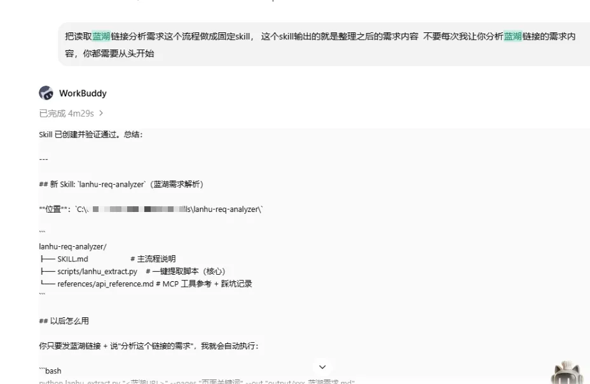
Task: Select the heading '## 以后怎么用'
Action: 64,321
